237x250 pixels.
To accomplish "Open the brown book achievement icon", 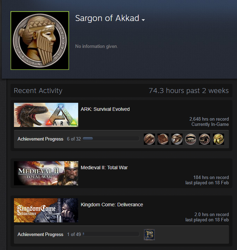I will [163, 139].
